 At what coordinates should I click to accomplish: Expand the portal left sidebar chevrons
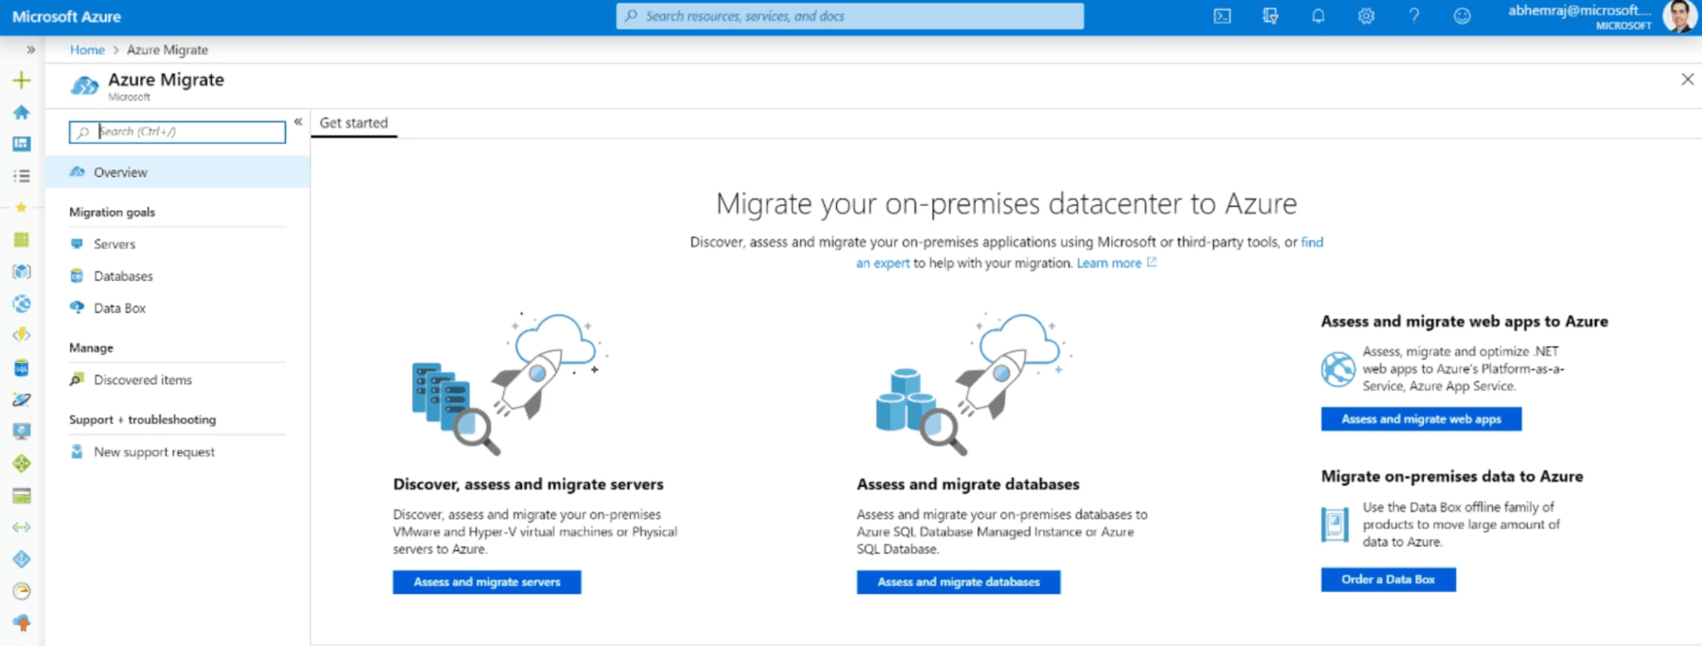31,50
